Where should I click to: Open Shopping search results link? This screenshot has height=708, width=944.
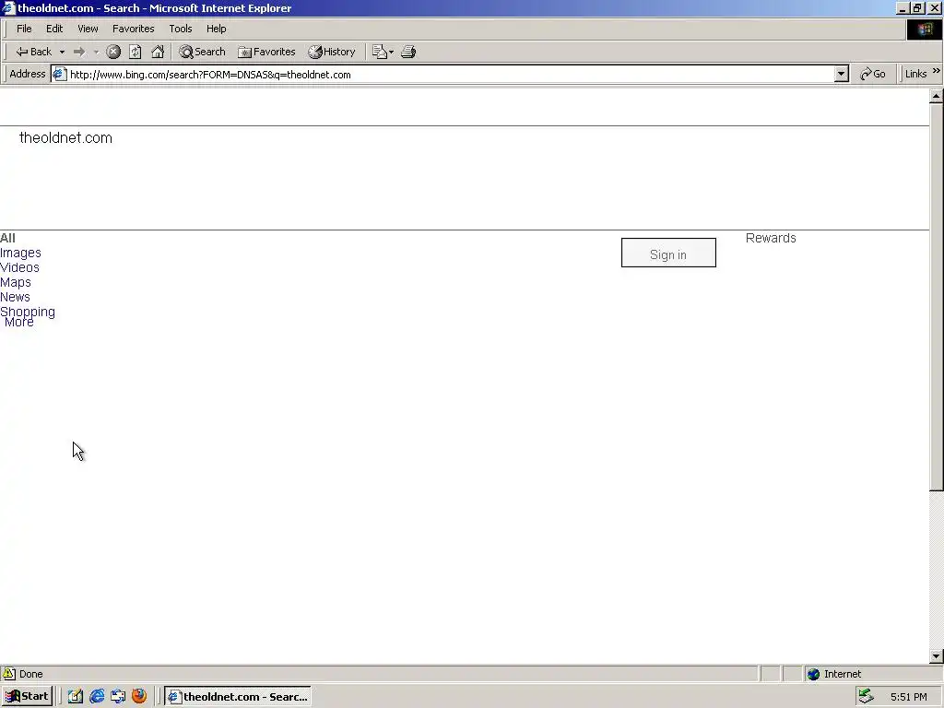[x=27, y=312]
